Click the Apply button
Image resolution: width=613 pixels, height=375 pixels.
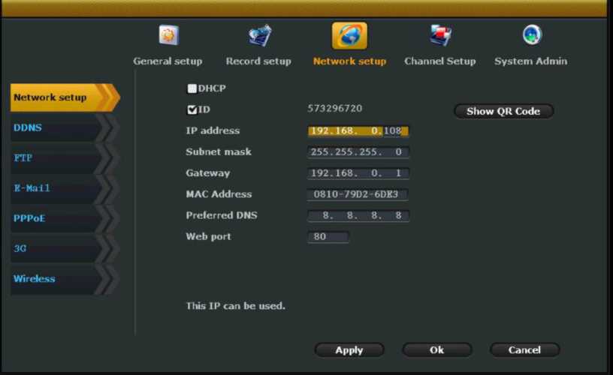click(x=349, y=350)
